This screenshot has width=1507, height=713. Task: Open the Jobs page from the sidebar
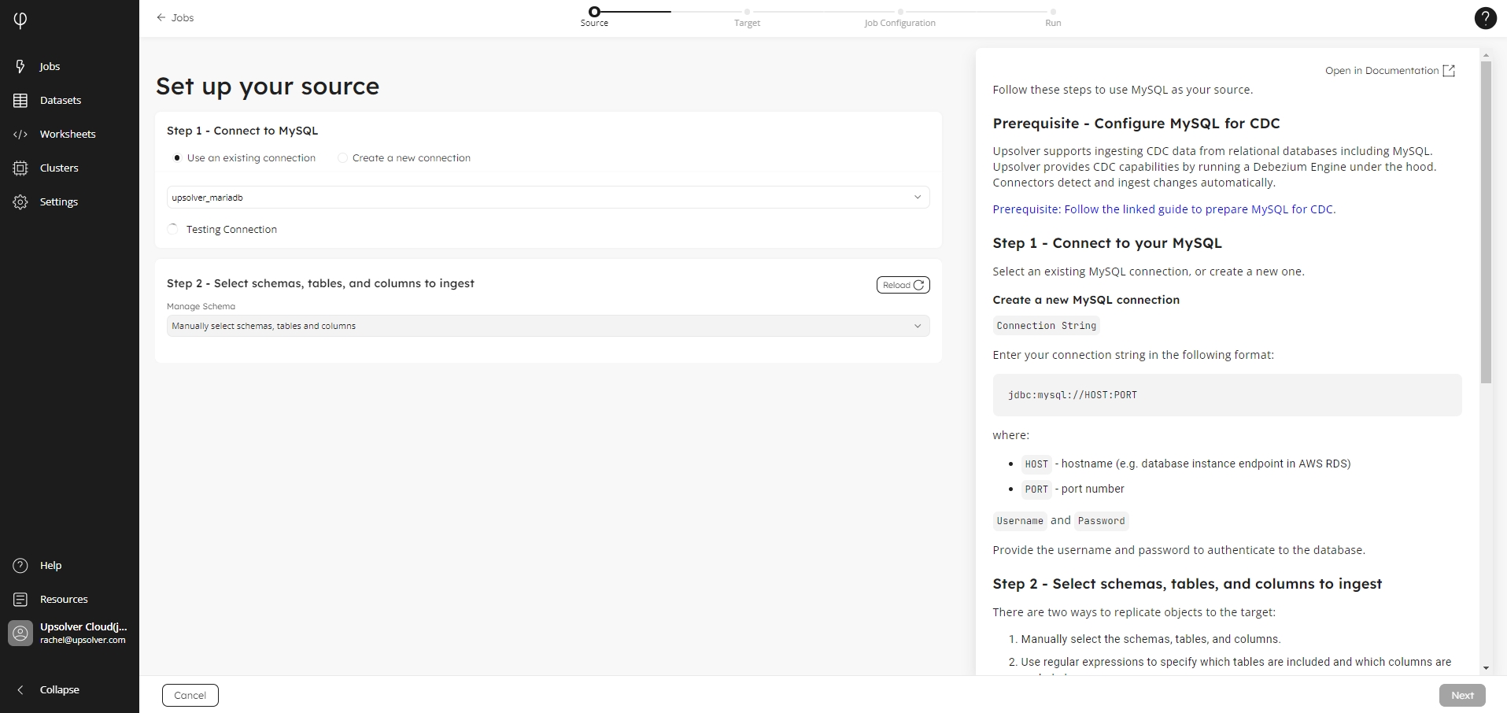(x=49, y=67)
